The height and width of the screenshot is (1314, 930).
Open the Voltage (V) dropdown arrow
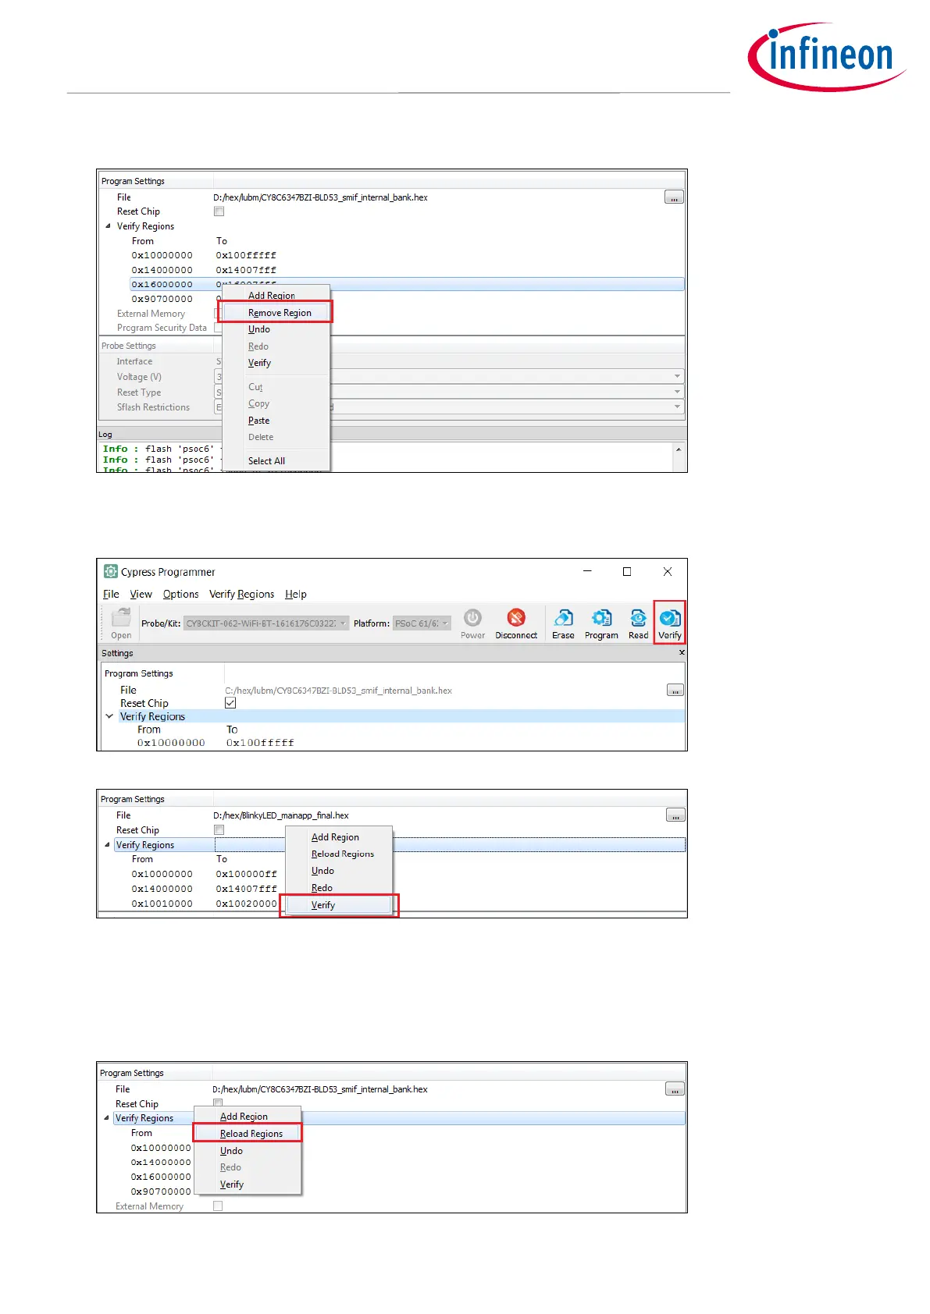pos(677,376)
